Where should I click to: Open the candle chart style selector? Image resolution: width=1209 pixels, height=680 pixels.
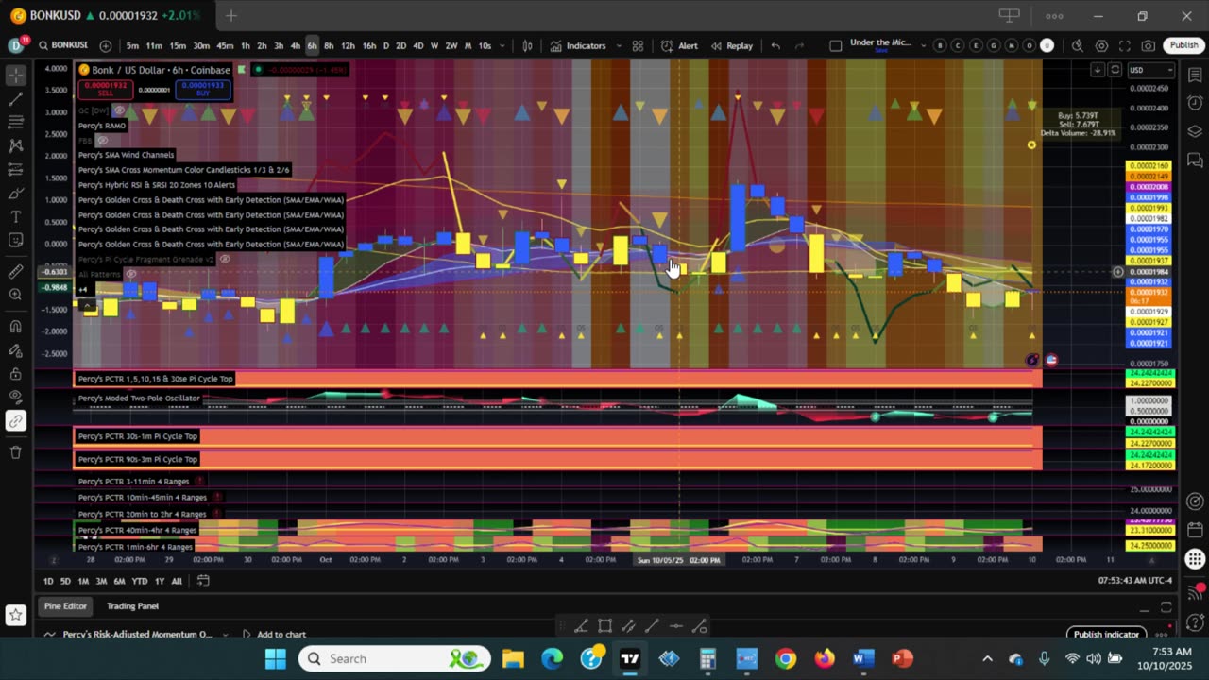tap(527, 45)
